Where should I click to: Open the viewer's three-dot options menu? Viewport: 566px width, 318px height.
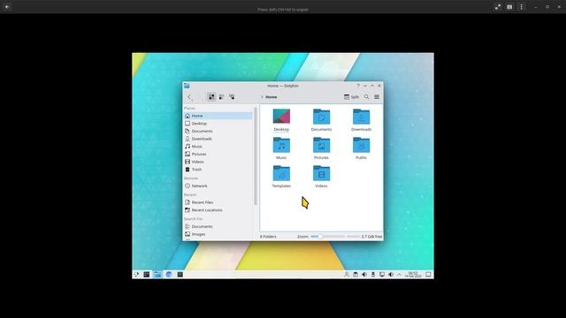(x=521, y=6)
